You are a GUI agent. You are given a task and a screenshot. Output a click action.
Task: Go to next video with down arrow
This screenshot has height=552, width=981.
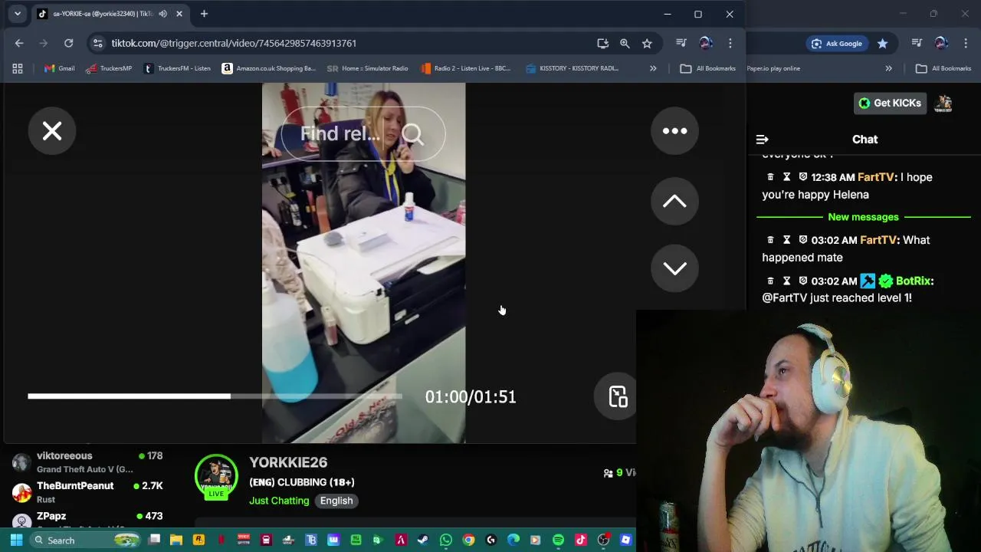pyautogui.click(x=674, y=268)
